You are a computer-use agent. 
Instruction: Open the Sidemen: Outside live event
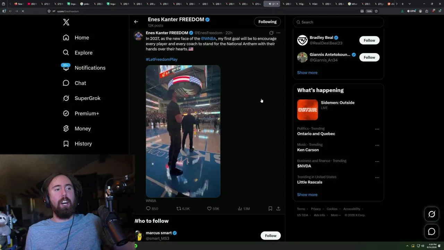[x=338, y=110]
